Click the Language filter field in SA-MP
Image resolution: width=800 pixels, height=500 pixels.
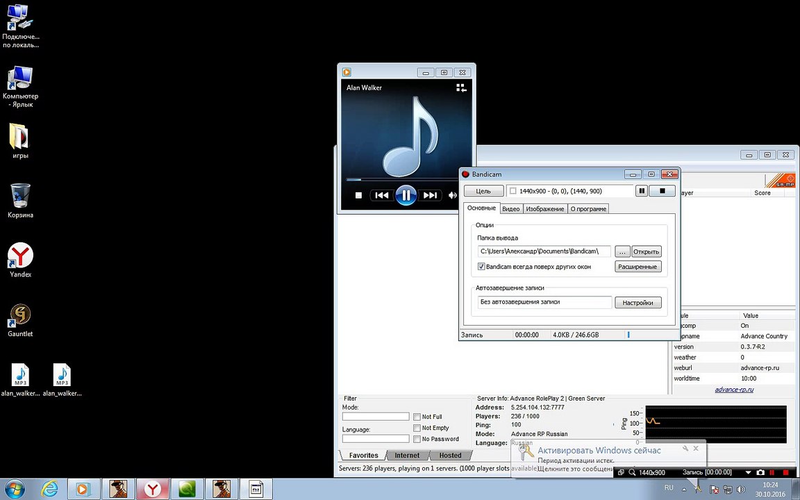coord(376,439)
